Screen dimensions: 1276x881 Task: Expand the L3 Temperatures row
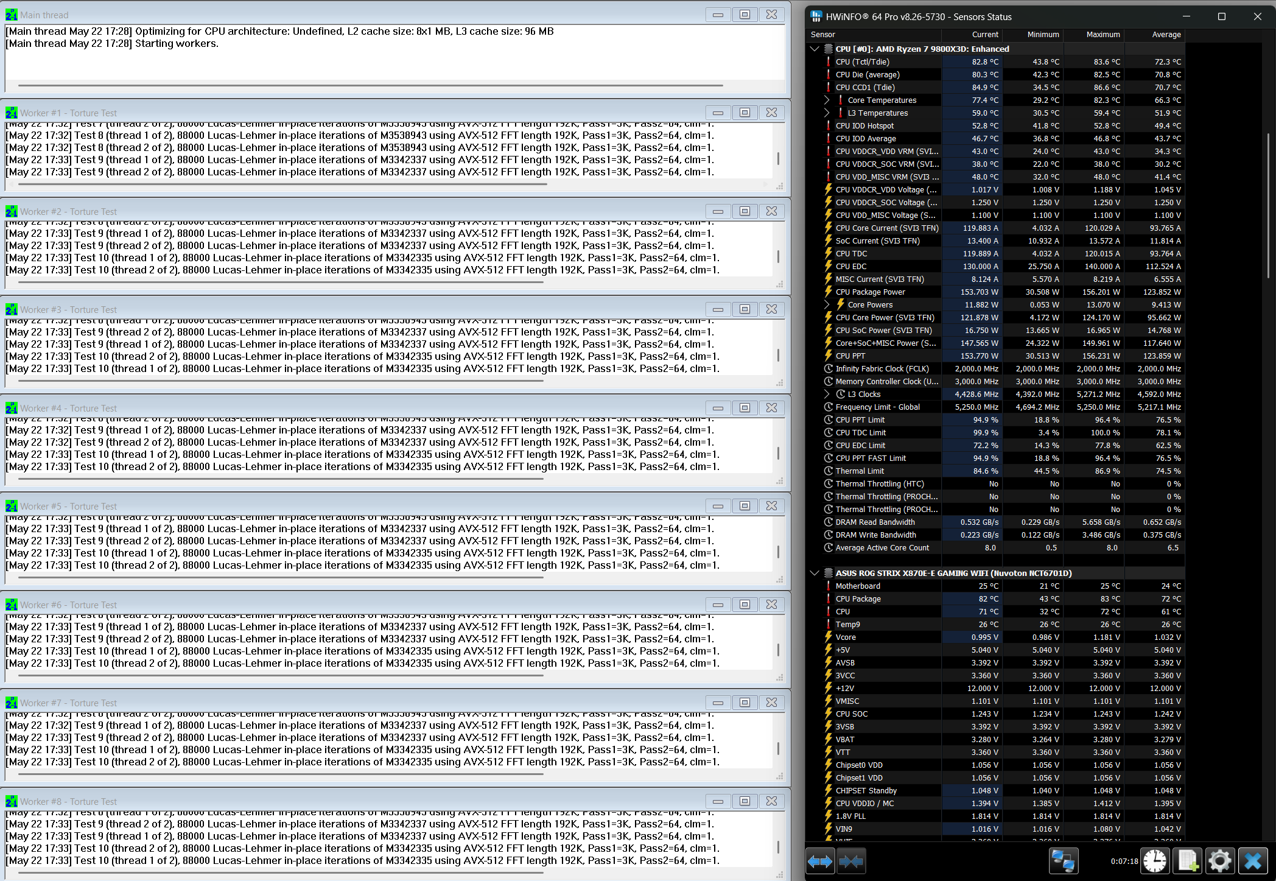click(827, 113)
